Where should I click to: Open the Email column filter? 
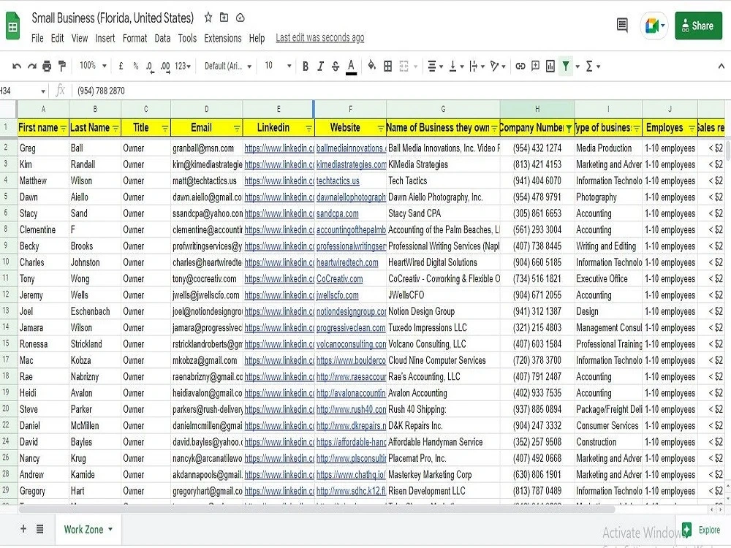(x=237, y=128)
